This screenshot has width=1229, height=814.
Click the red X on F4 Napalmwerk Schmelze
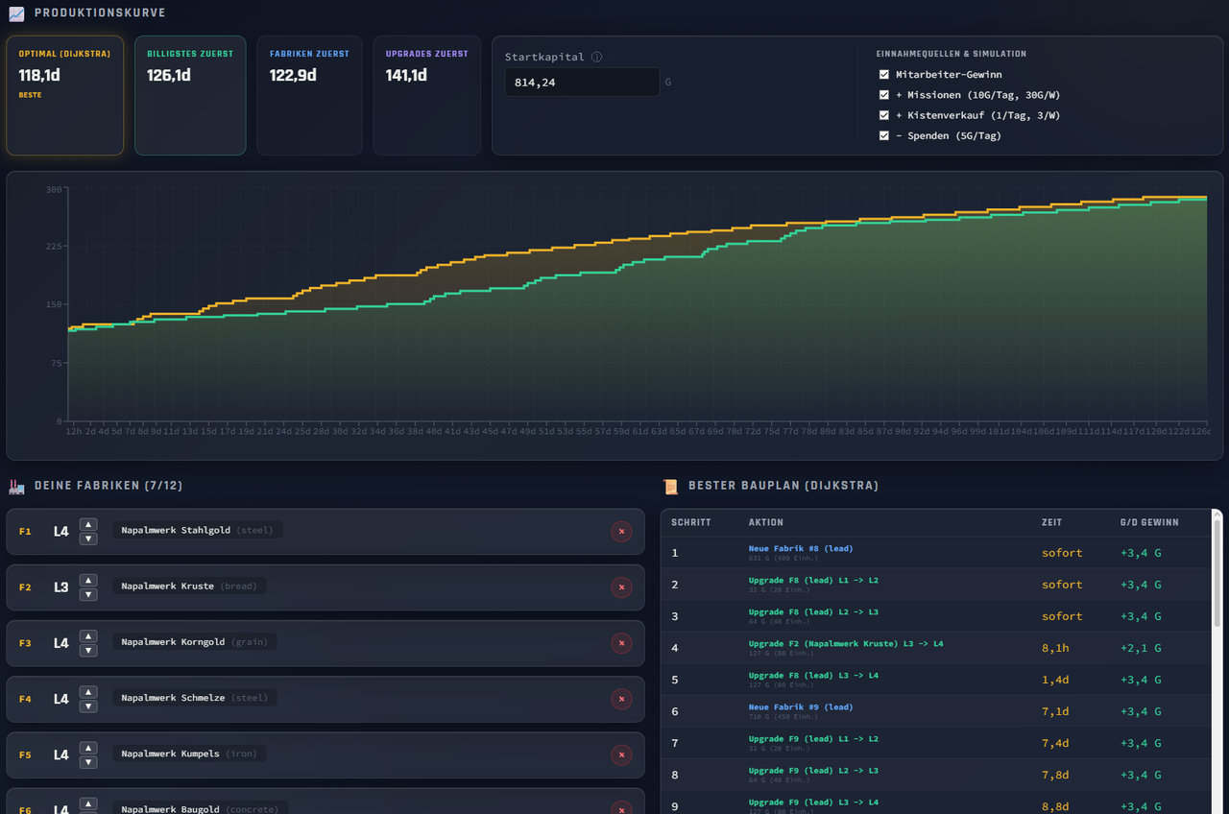pos(621,698)
